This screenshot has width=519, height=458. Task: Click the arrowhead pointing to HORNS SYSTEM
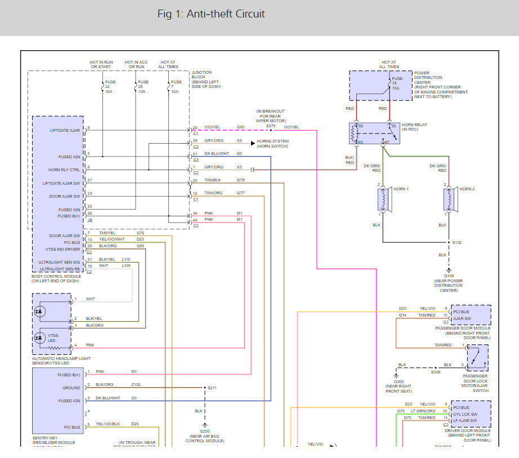click(x=253, y=144)
